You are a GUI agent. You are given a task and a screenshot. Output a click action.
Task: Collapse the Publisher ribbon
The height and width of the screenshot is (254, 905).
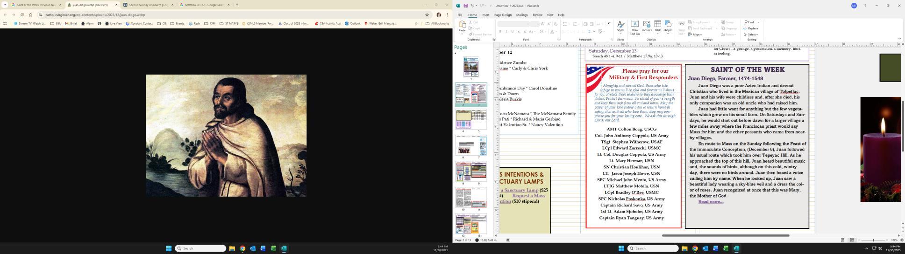(899, 39)
